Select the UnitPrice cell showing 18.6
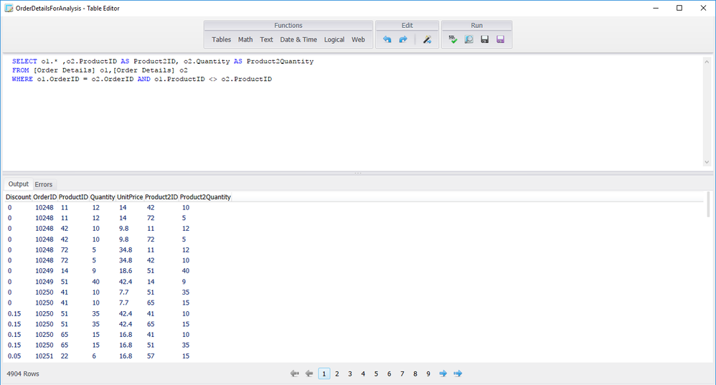 click(x=126, y=271)
